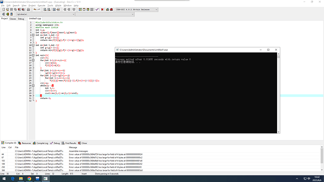Open the Replace tool icon

[x=49, y=9]
